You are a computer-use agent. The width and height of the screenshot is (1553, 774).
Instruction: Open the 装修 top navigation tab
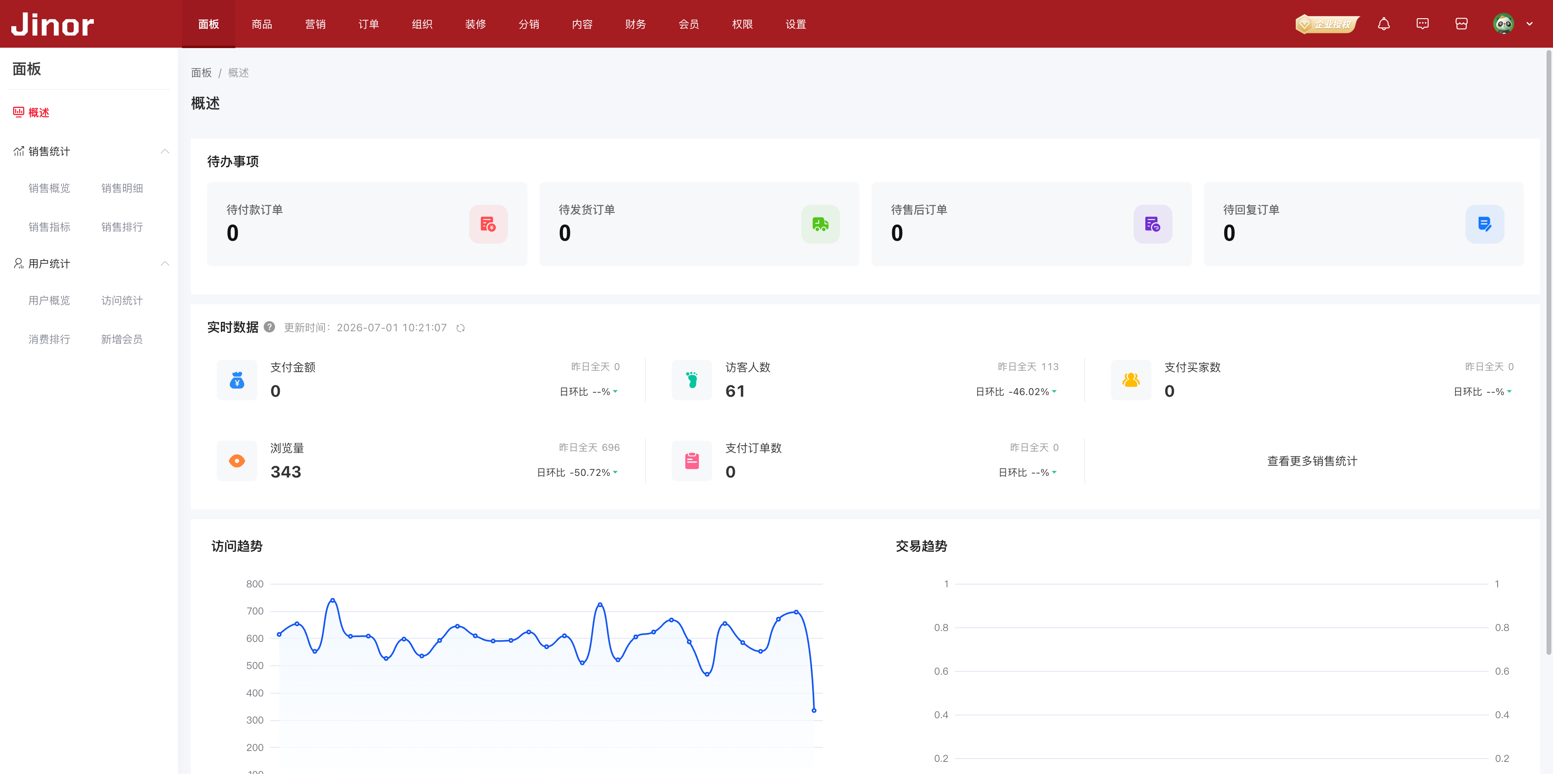[475, 24]
